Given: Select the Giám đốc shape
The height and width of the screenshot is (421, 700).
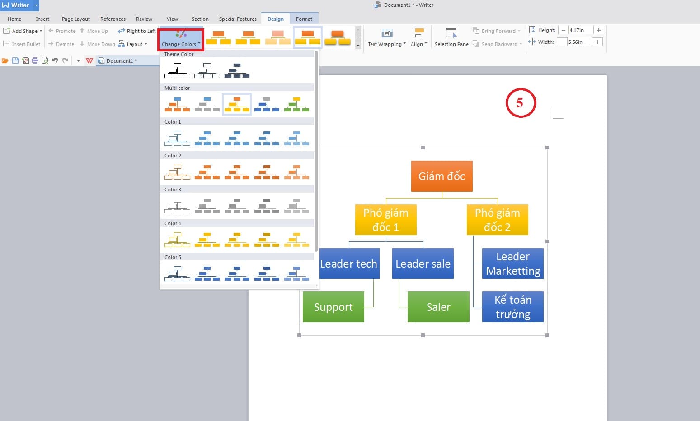Looking at the screenshot, I should 442,176.
